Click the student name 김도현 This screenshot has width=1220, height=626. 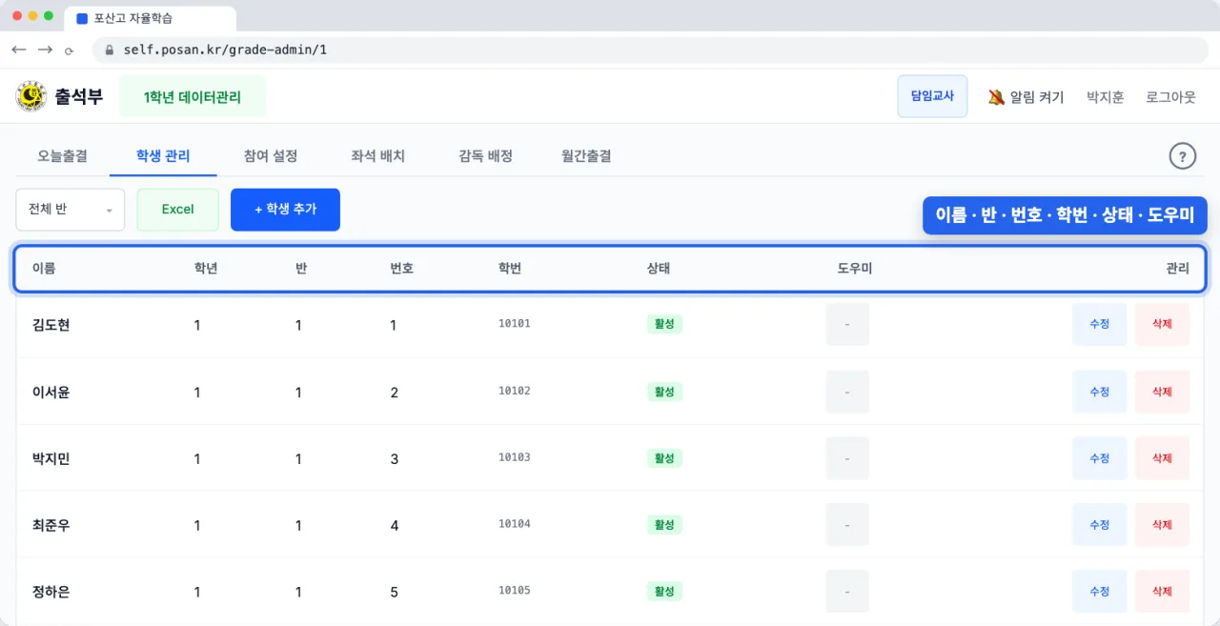click(x=51, y=325)
